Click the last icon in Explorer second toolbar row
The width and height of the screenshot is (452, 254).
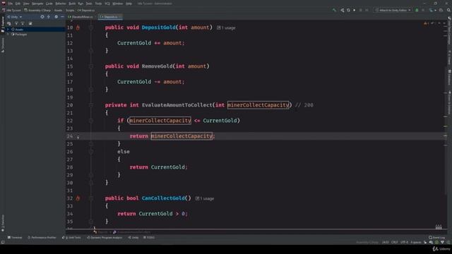pos(30,23)
